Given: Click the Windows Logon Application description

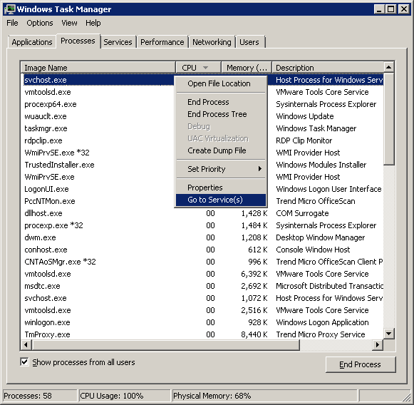Looking at the screenshot, I should coord(322,322).
